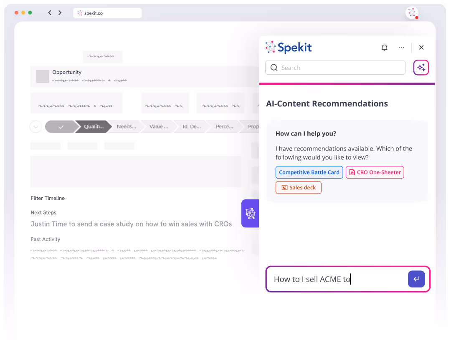451x340 pixels.
Task: Select the Id. De... stage
Action: point(192,126)
